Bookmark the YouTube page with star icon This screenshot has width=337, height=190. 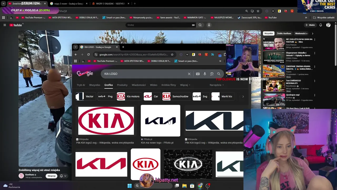[x=258, y=11]
